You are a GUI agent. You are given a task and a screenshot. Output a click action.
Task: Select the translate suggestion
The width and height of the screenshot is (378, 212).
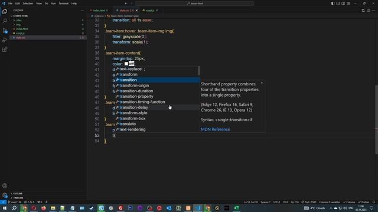point(157,124)
